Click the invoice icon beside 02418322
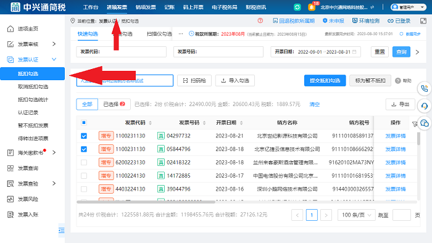 point(161,162)
